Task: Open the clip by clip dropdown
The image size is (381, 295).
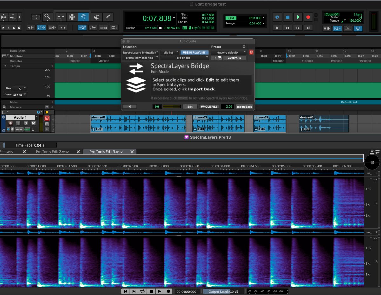Action: pyautogui.click(x=184, y=58)
